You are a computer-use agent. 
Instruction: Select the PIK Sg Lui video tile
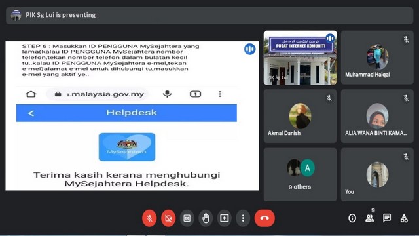pyautogui.click(x=301, y=58)
